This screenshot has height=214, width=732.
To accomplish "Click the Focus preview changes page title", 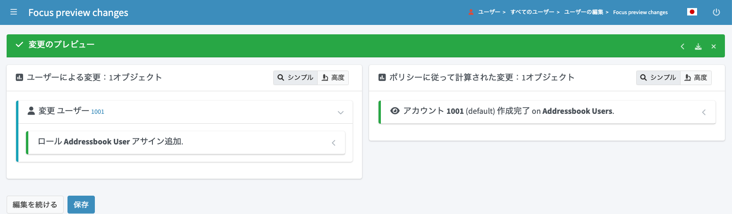I will click(78, 13).
